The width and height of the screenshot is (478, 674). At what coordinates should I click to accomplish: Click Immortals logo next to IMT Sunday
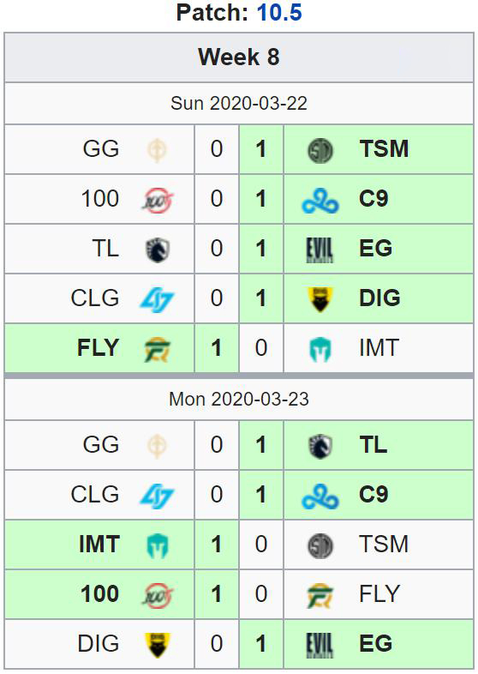320,349
